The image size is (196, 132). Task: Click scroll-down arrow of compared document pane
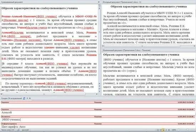point(99,83)
